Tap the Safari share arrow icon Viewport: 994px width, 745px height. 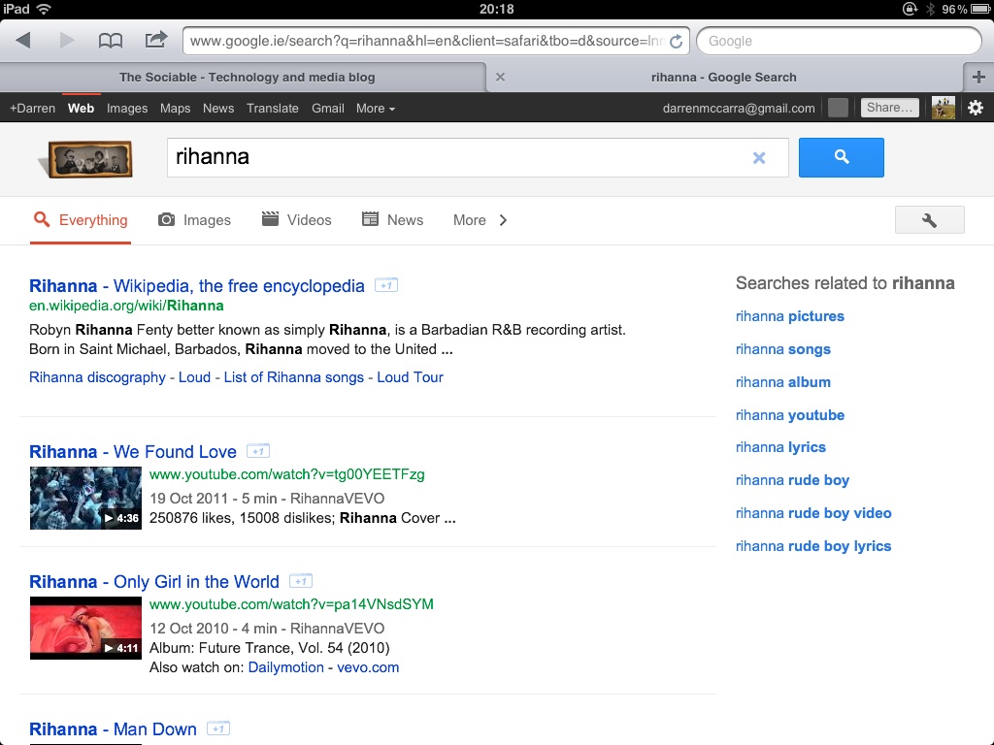[x=155, y=40]
